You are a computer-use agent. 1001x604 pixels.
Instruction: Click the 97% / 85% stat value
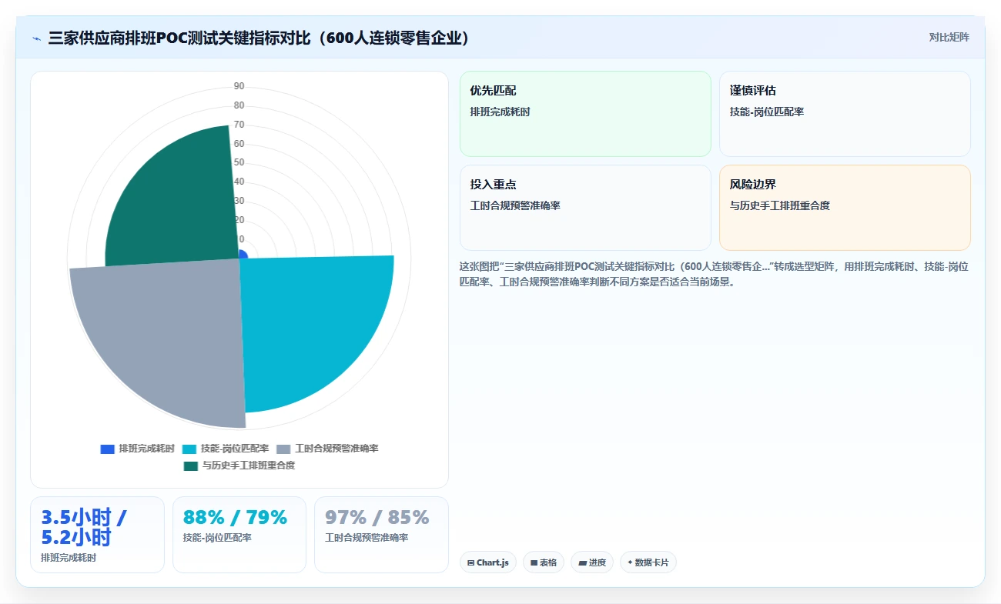point(377,518)
